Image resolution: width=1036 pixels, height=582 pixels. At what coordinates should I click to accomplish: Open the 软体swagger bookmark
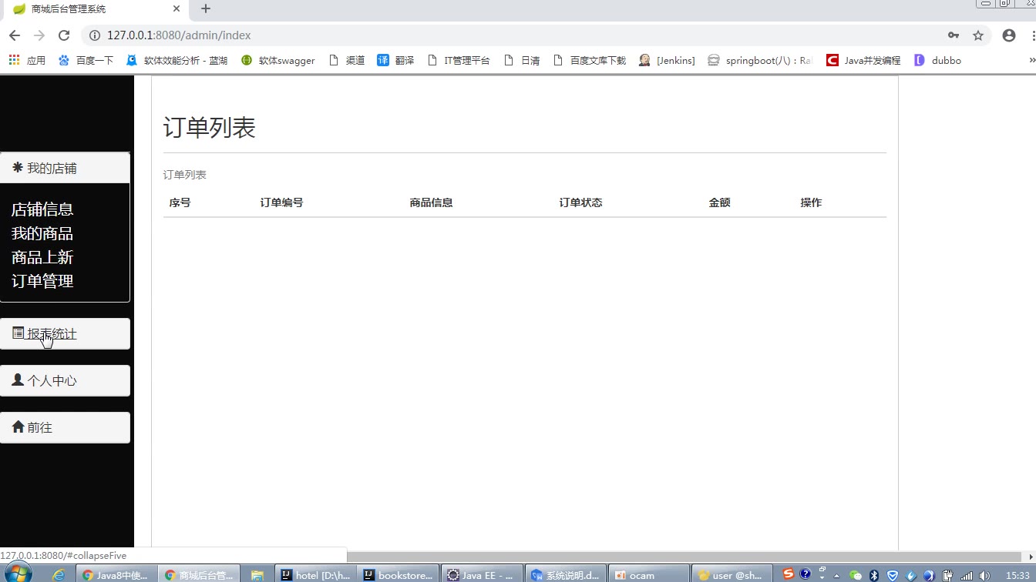[278, 60]
